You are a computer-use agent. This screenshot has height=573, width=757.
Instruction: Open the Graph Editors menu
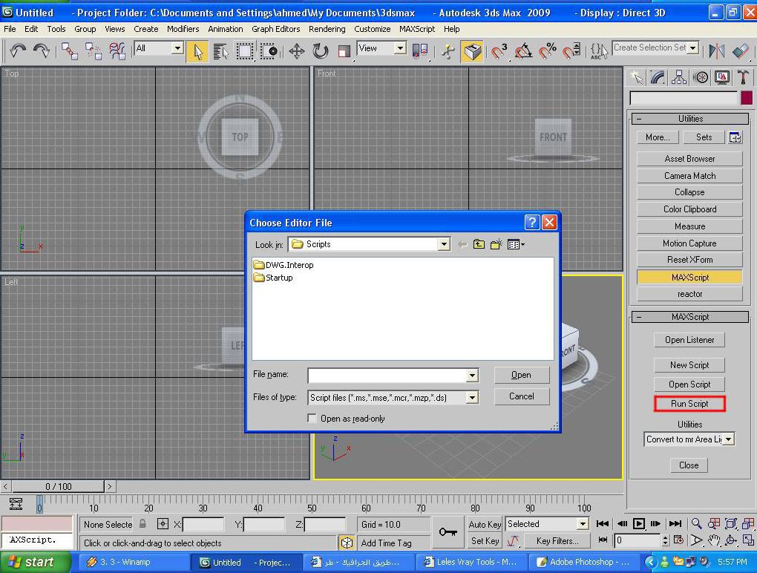275,29
